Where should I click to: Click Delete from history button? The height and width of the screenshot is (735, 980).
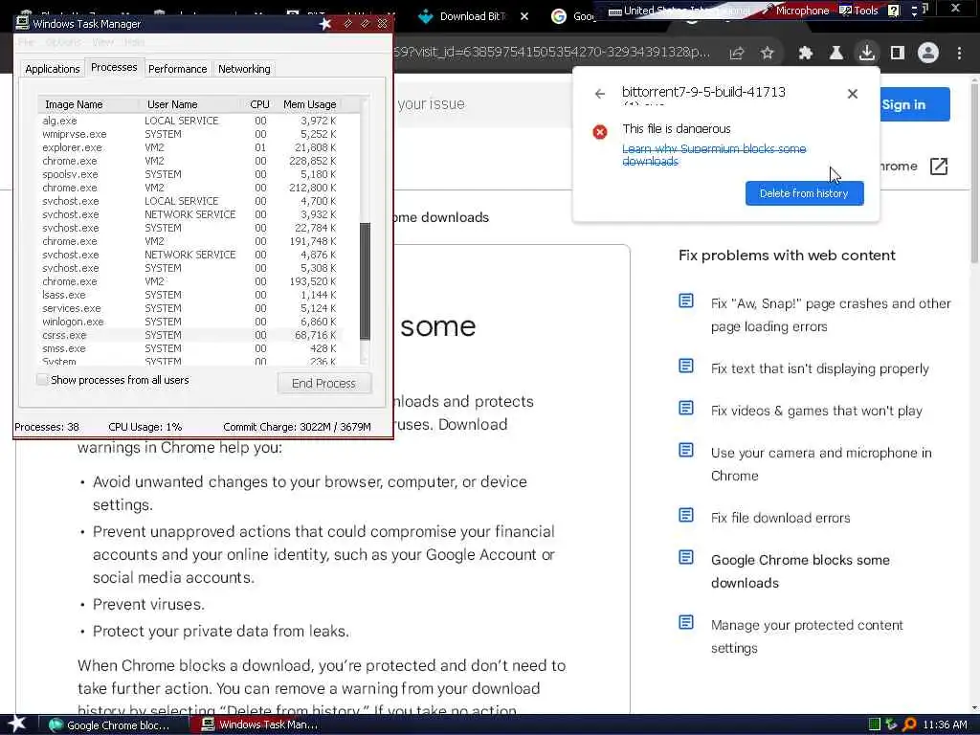tap(804, 193)
